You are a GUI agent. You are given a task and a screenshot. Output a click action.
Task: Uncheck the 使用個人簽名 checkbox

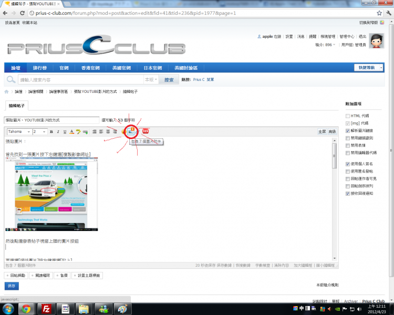pos(348,164)
